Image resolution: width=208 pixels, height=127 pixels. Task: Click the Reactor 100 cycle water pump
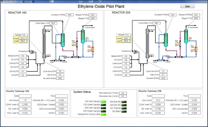tap(65, 57)
